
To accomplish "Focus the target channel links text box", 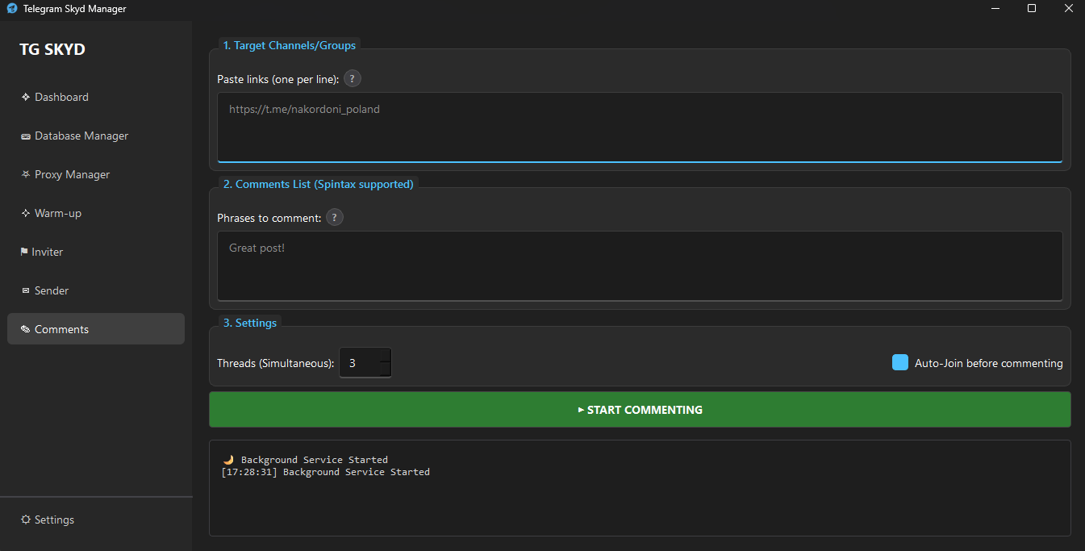I will [639, 127].
